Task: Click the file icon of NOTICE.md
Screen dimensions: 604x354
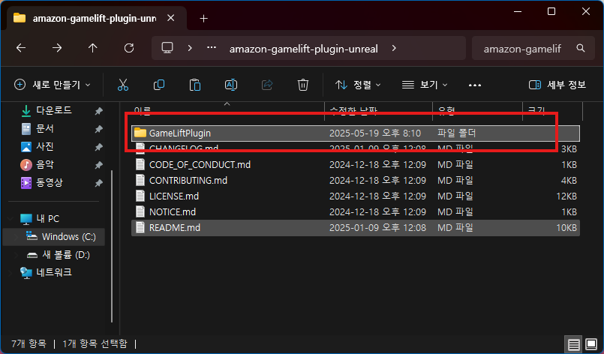Action: pyautogui.click(x=140, y=211)
